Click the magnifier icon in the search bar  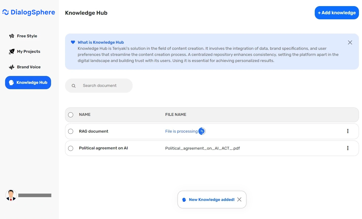[x=73, y=86]
